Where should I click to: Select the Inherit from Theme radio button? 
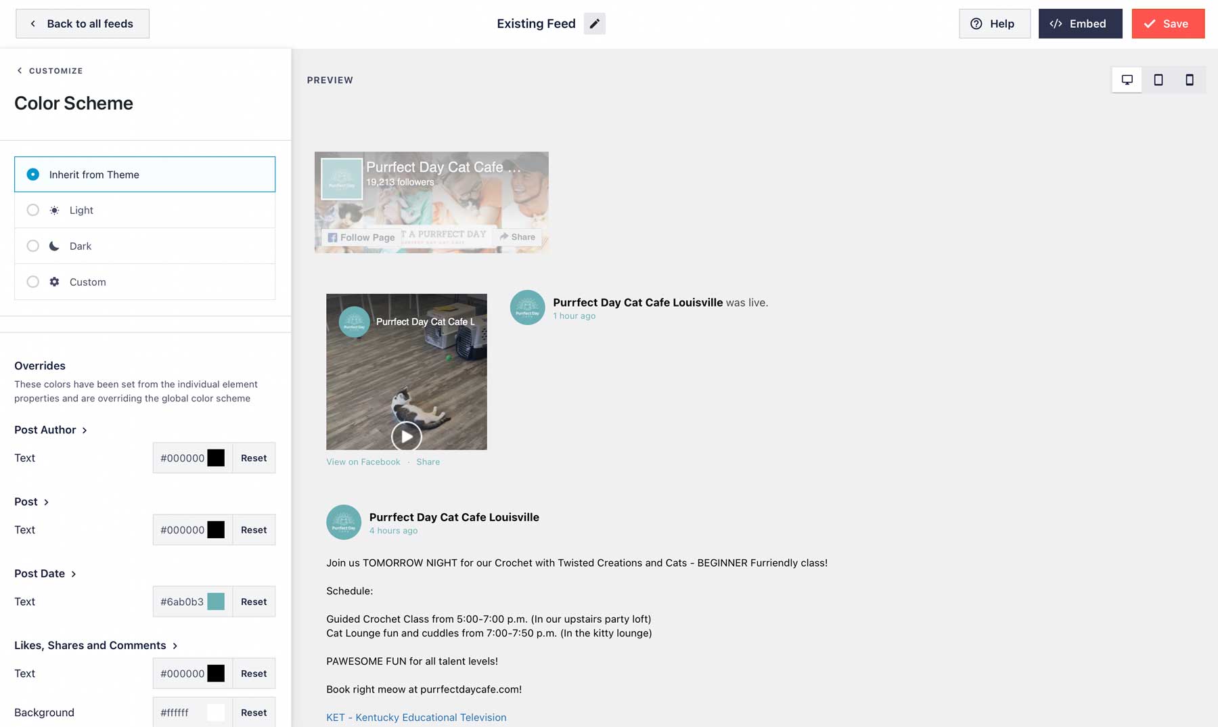coord(32,174)
